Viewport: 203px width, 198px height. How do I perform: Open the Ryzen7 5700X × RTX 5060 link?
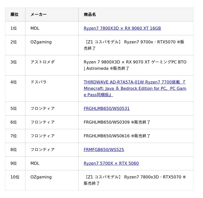click(111, 163)
